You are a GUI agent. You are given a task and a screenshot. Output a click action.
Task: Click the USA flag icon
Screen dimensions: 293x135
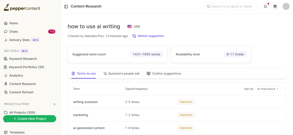[130, 27]
